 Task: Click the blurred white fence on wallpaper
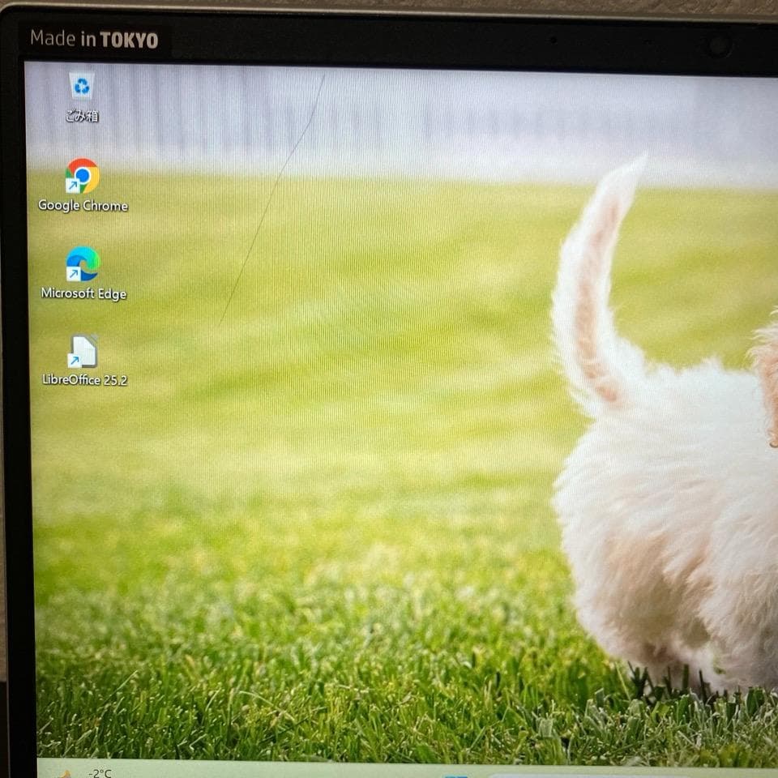(x=446, y=113)
